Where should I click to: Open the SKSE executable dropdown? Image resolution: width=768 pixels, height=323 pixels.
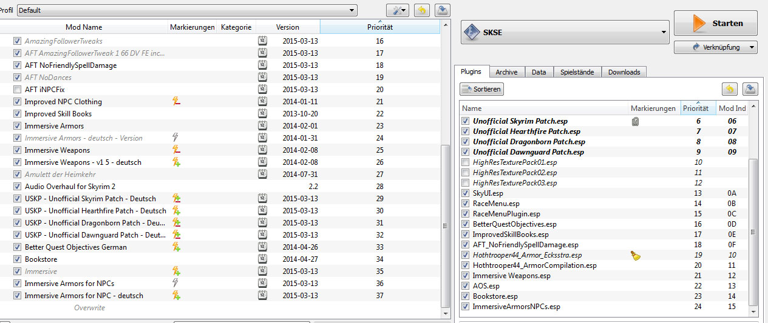565,33
